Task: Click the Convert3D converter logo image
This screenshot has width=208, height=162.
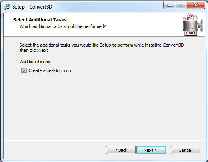Action: [x=193, y=25]
